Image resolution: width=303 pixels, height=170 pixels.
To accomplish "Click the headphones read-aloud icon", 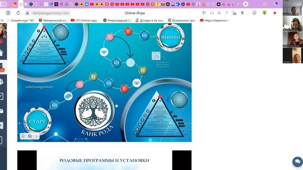I will coord(212,13).
